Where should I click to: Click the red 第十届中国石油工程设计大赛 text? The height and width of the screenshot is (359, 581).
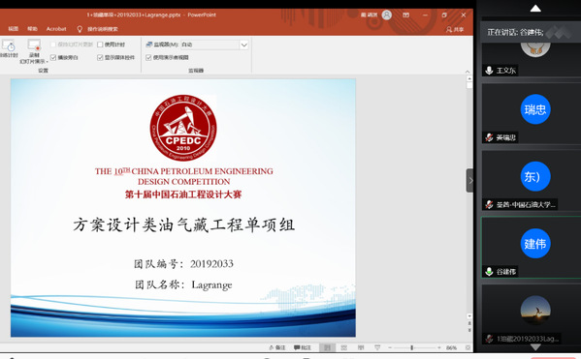[x=183, y=194]
